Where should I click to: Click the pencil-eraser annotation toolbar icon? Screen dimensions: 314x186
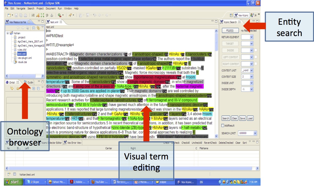(38, 15)
